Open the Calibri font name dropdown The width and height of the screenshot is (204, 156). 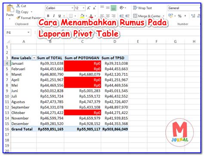[x=60, y=8]
